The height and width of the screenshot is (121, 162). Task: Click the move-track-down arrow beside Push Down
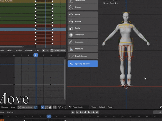point(43,51)
